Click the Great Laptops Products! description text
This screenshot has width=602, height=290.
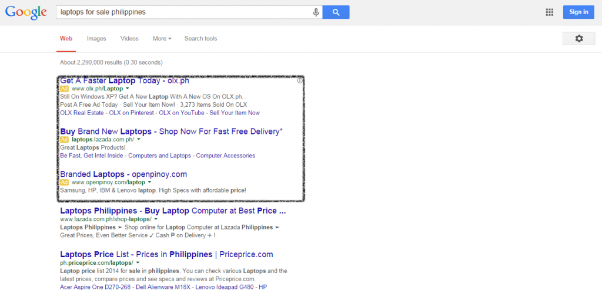[x=93, y=147]
